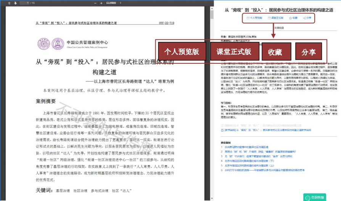
Task: Click the 推荐案例 heading in right panel
Action: coord(226,143)
